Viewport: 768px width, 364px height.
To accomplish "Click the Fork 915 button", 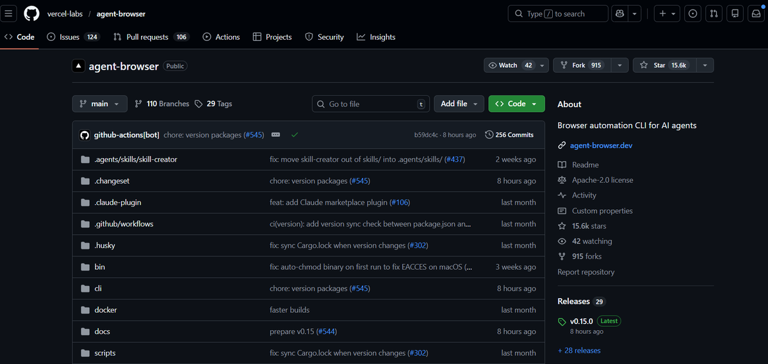I will (582, 65).
